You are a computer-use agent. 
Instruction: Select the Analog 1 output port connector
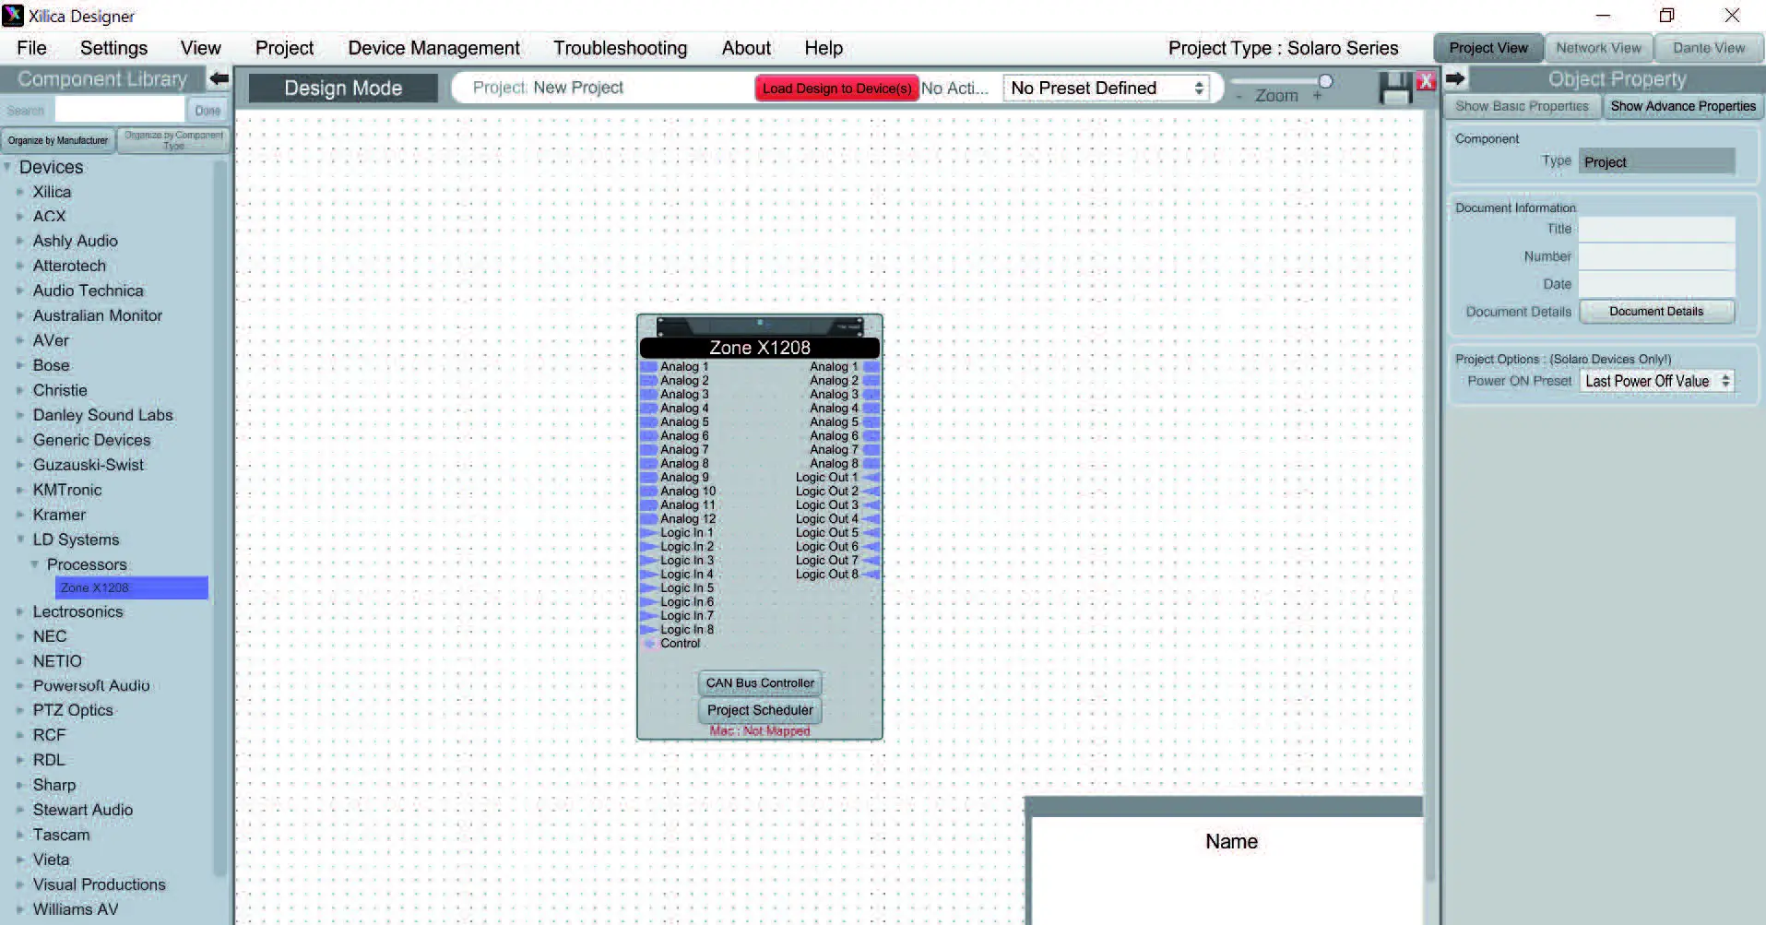pyautogui.click(x=871, y=367)
